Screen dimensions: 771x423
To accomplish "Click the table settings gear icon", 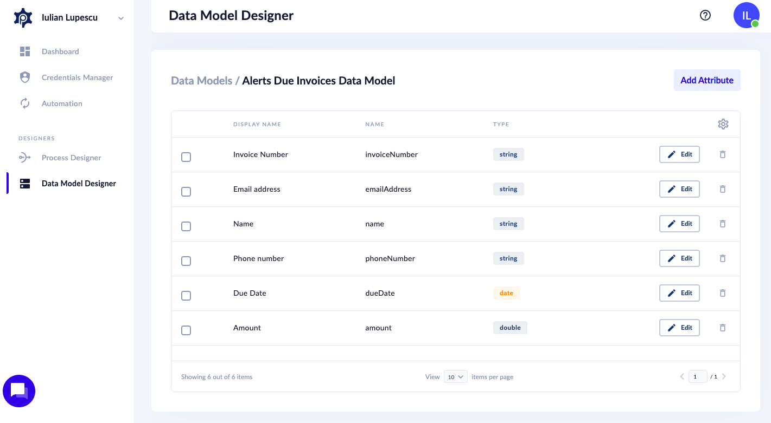I will [723, 124].
